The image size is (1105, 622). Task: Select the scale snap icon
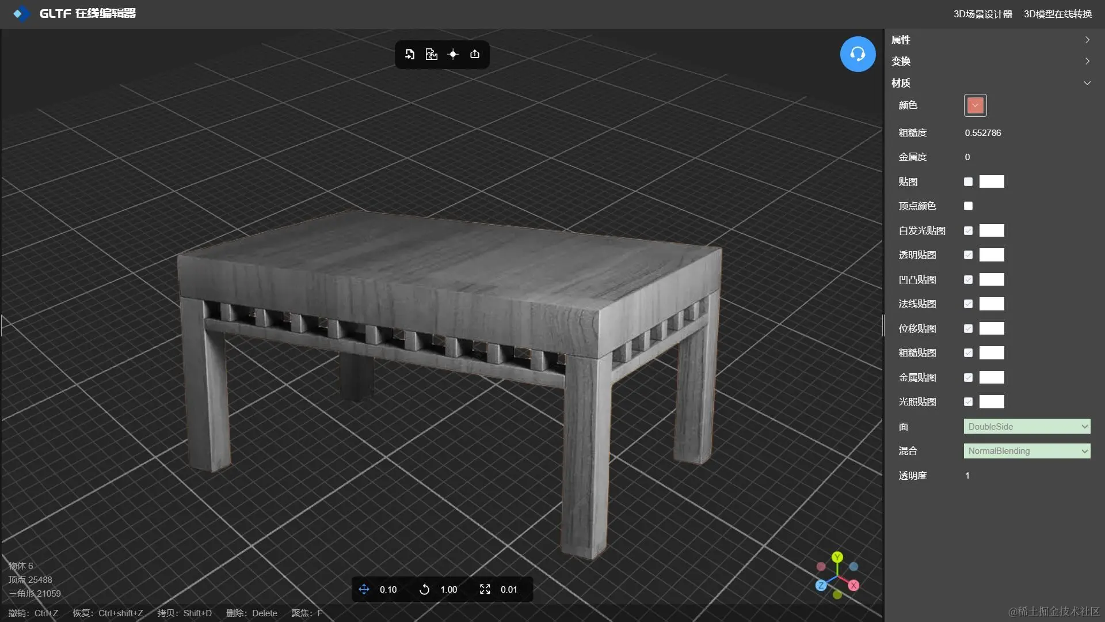click(x=485, y=589)
